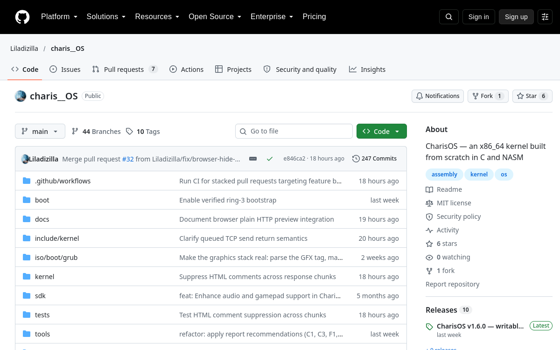Click the folder icon for kernel
Viewport: 560px width, 350px height.
pyautogui.click(x=27, y=277)
